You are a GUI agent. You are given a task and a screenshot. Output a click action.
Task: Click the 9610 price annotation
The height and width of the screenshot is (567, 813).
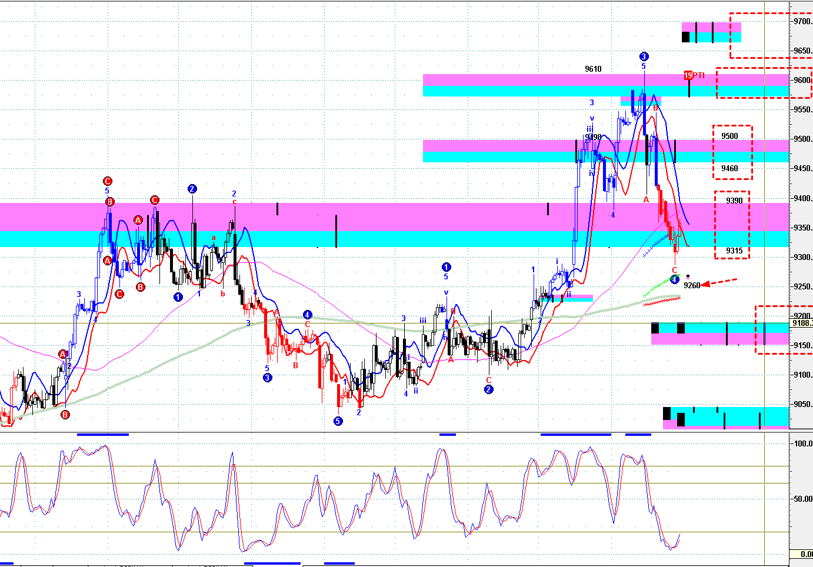tap(593, 69)
